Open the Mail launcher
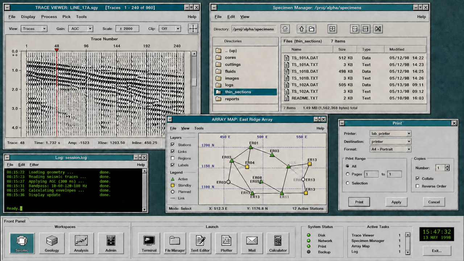 pos(252,243)
